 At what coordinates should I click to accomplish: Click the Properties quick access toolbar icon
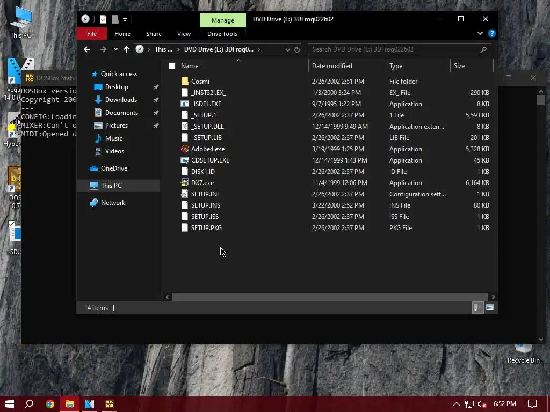[x=103, y=19]
